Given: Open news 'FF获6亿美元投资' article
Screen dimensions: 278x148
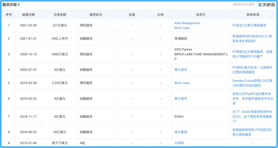Looking at the screenshot, I should coord(252,70).
